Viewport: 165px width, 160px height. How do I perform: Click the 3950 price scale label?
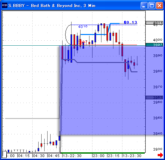[x=158, y=118]
